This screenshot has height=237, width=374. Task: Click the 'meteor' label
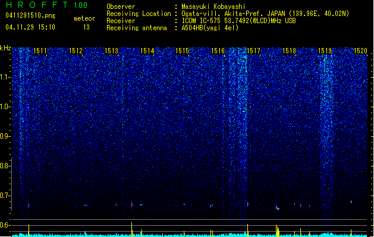[x=84, y=18]
